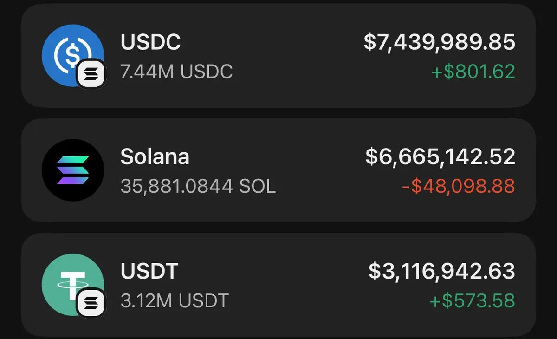This screenshot has width=557, height=339.
Task: Select the Solana token name
Action: [155, 157]
